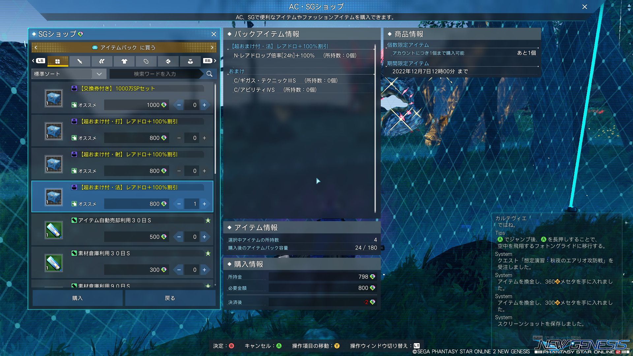Decrease quantity of 素材倉庫利用30日S
Viewport: 633px width, 356px height.
click(179, 270)
